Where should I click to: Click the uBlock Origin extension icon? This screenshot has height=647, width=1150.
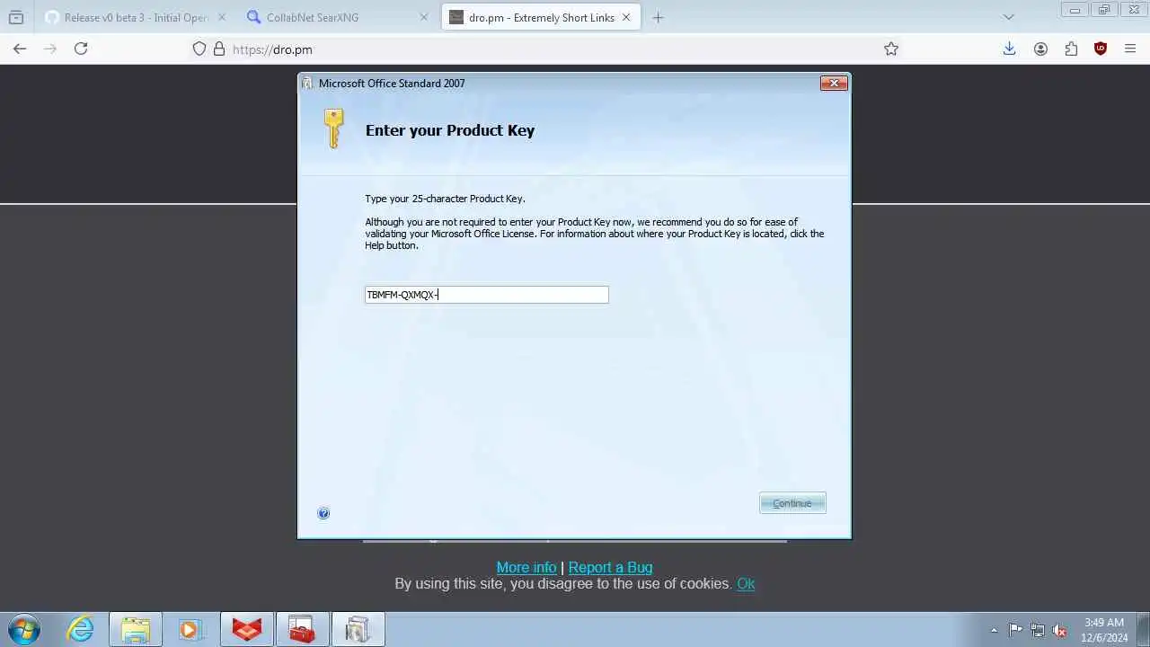pos(1101,49)
